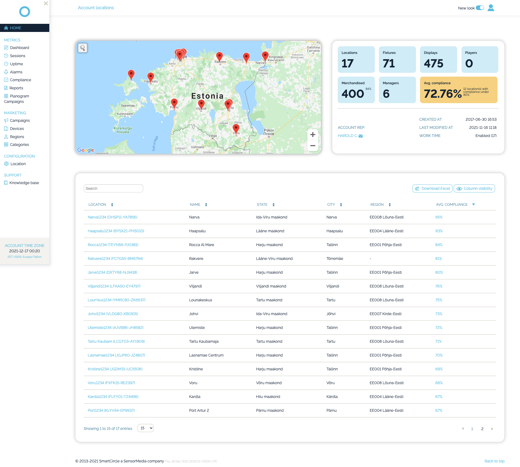Click the Locations 17 tile
Viewport: 520px width, 467px height.
click(356, 60)
